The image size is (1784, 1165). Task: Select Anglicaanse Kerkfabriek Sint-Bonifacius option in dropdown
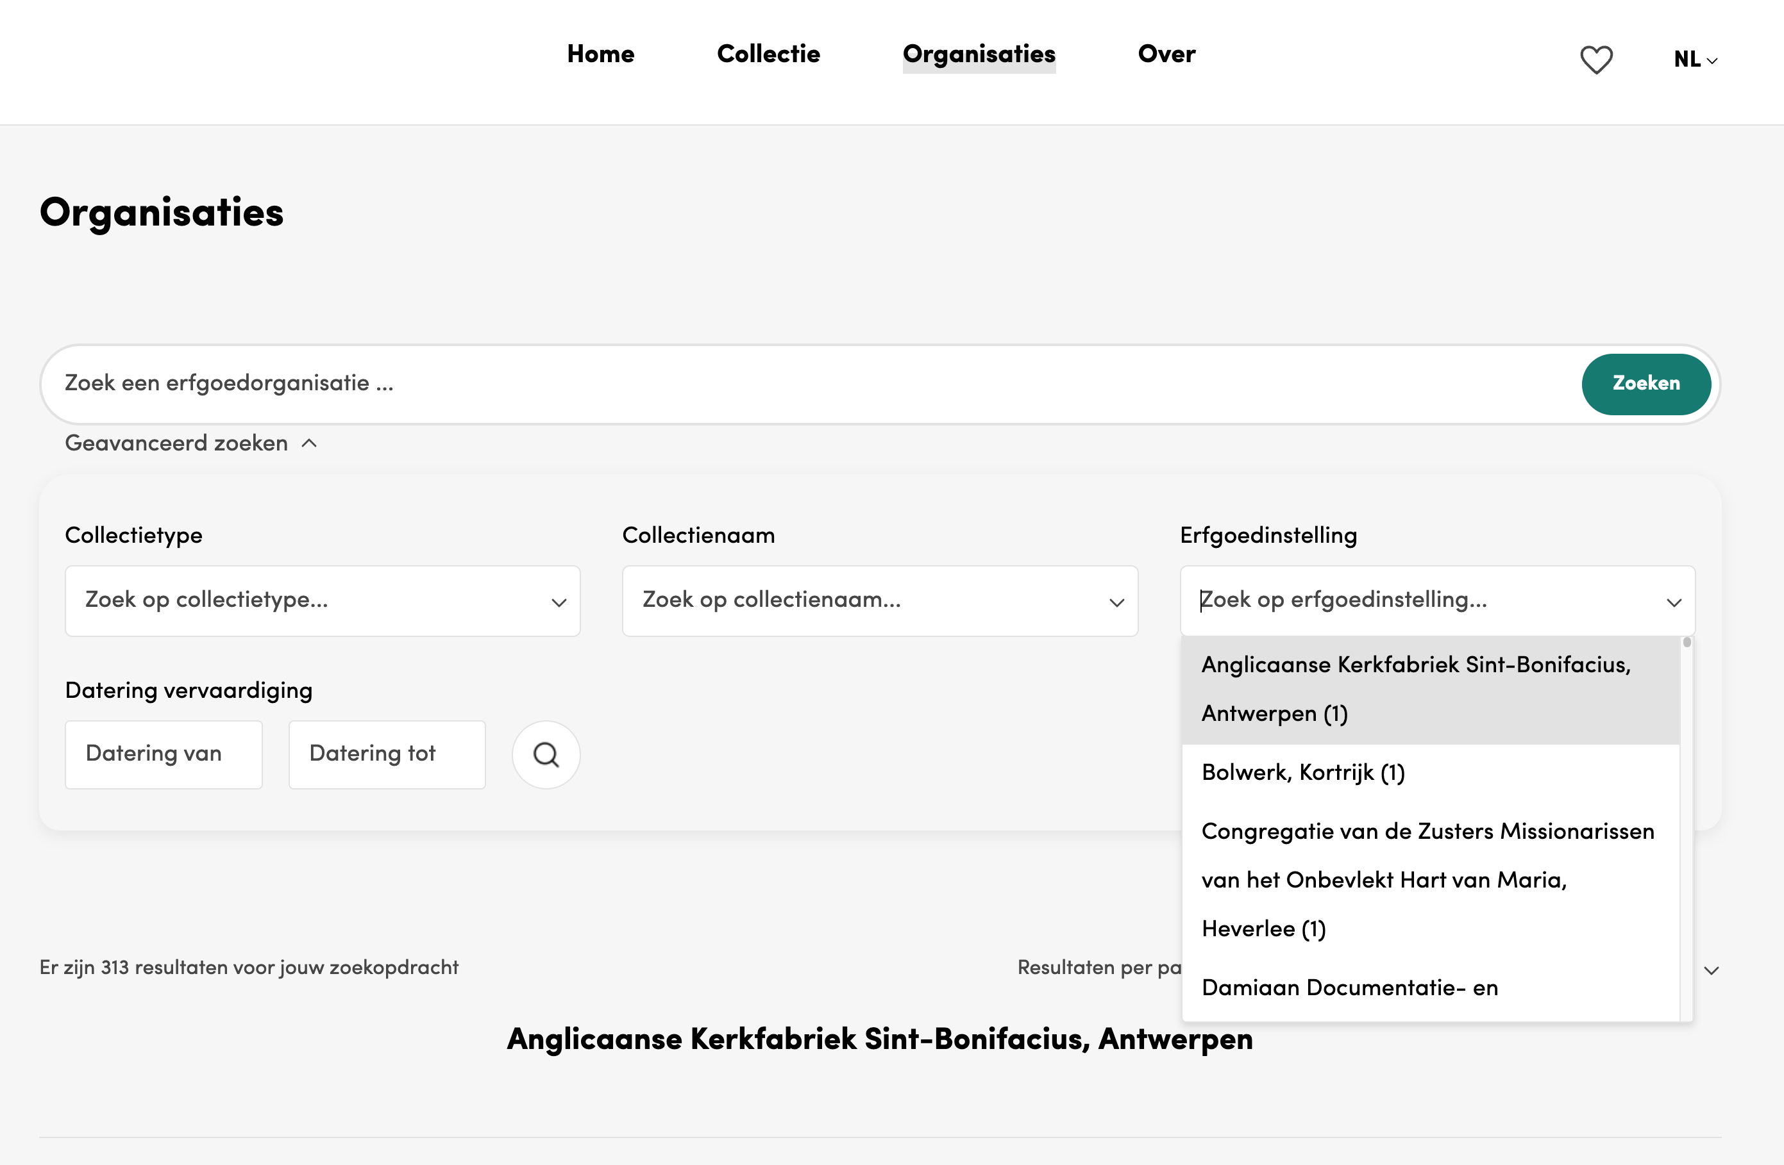pos(1430,690)
